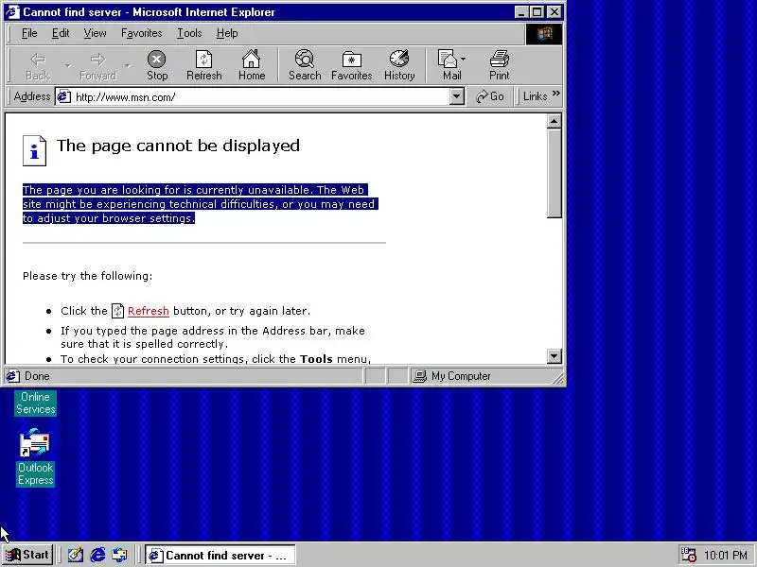757x567 pixels.
Task: Open the File menu
Action: pyautogui.click(x=29, y=33)
